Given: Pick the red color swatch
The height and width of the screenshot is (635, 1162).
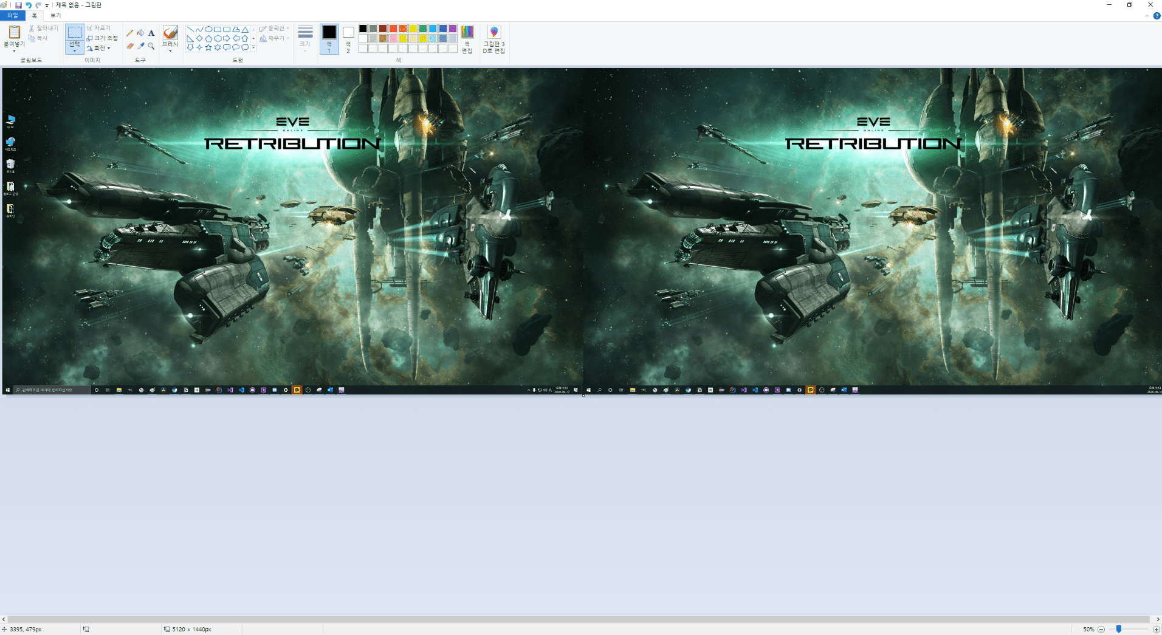Looking at the screenshot, I should pyautogui.click(x=393, y=29).
